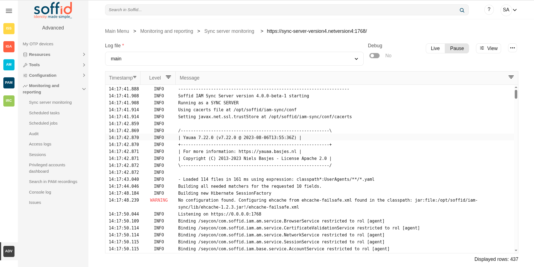534x267 pixels.
Task: Select the Yauaa 7.22.0 log message
Action: [x=240, y=138]
